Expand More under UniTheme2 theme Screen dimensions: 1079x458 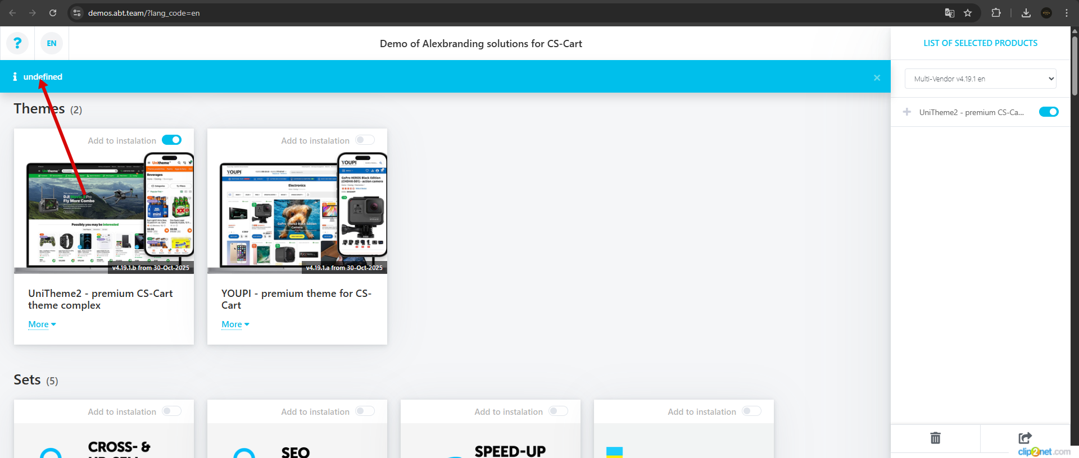coord(42,324)
